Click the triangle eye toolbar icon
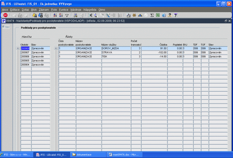The width and height of the screenshot is (233, 158). click(140, 15)
